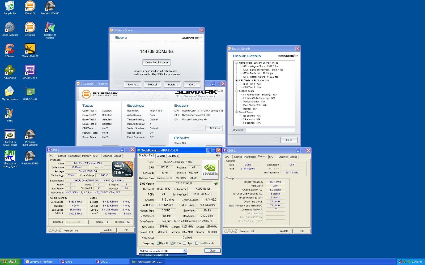The height and width of the screenshot is (265, 425).
Task: Click Close in Result Details window
Action: (x=289, y=140)
